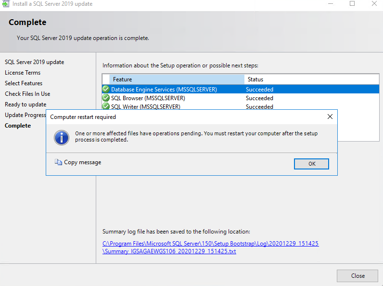Minimize the installer window
383x286 pixels.
click(x=331, y=3)
